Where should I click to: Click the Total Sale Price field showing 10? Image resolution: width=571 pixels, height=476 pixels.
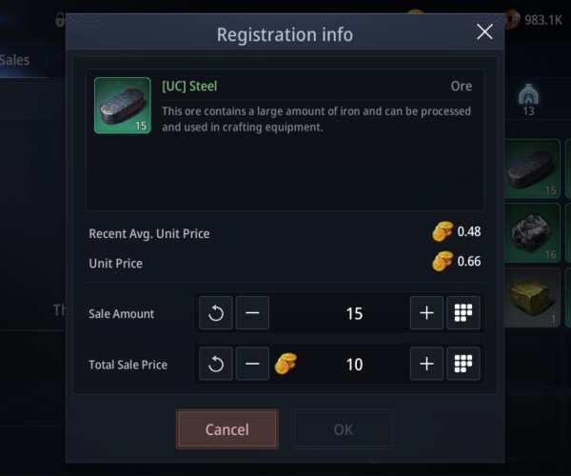pyautogui.click(x=354, y=364)
